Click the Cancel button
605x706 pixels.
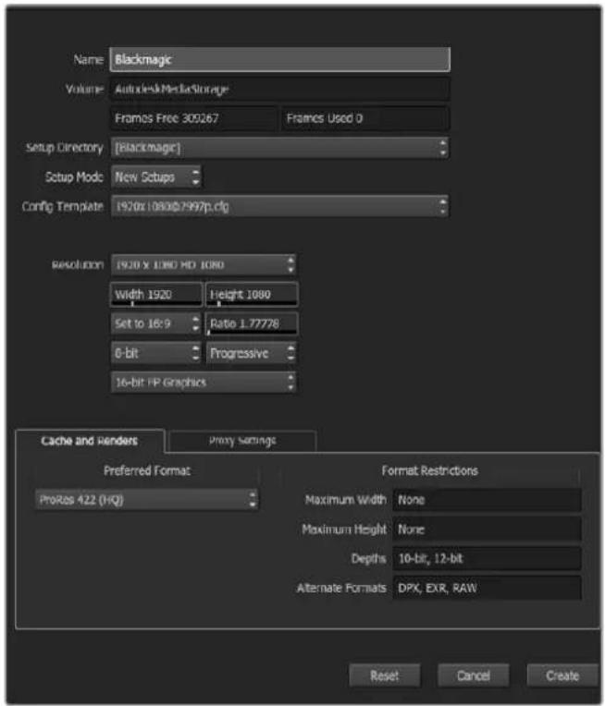point(474,676)
